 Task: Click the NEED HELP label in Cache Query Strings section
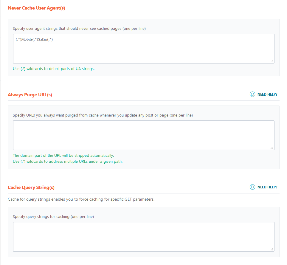click(x=266, y=187)
